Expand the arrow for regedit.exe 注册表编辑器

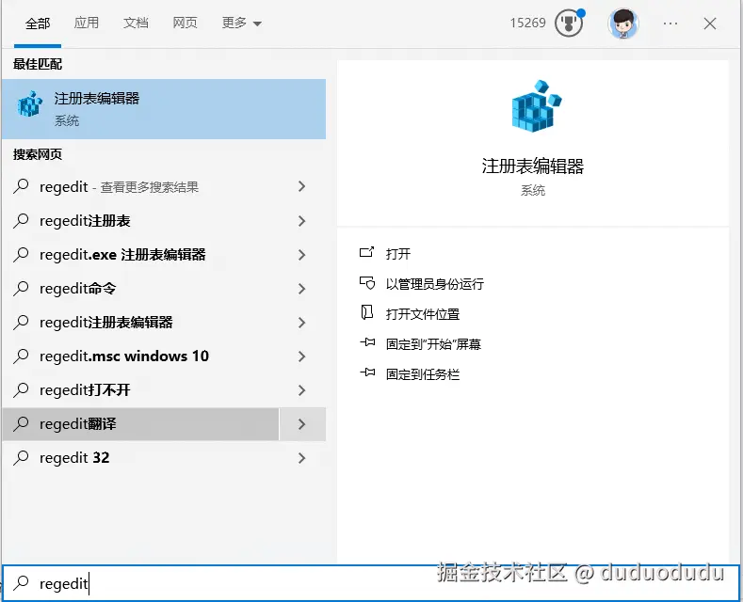(x=302, y=255)
